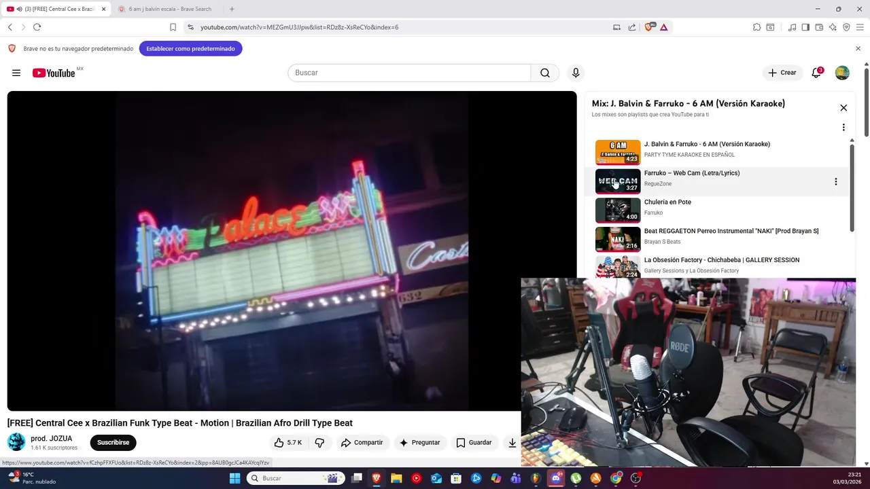Image resolution: width=870 pixels, height=489 pixels.
Task: Reload the current page
Action: 37,27
